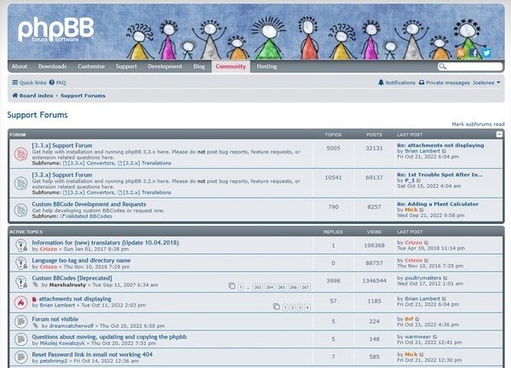Go to page 267 of Custom BBCodes topic

pyautogui.click(x=305, y=287)
